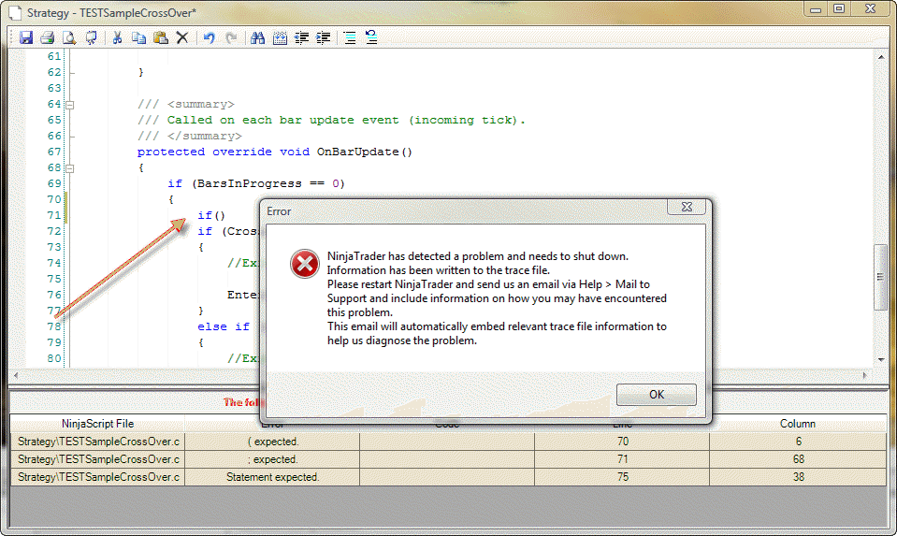The image size is (897, 536).
Task: Click 'BarsInProgress' in the code at line 69
Action: click(x=250, y=183)
